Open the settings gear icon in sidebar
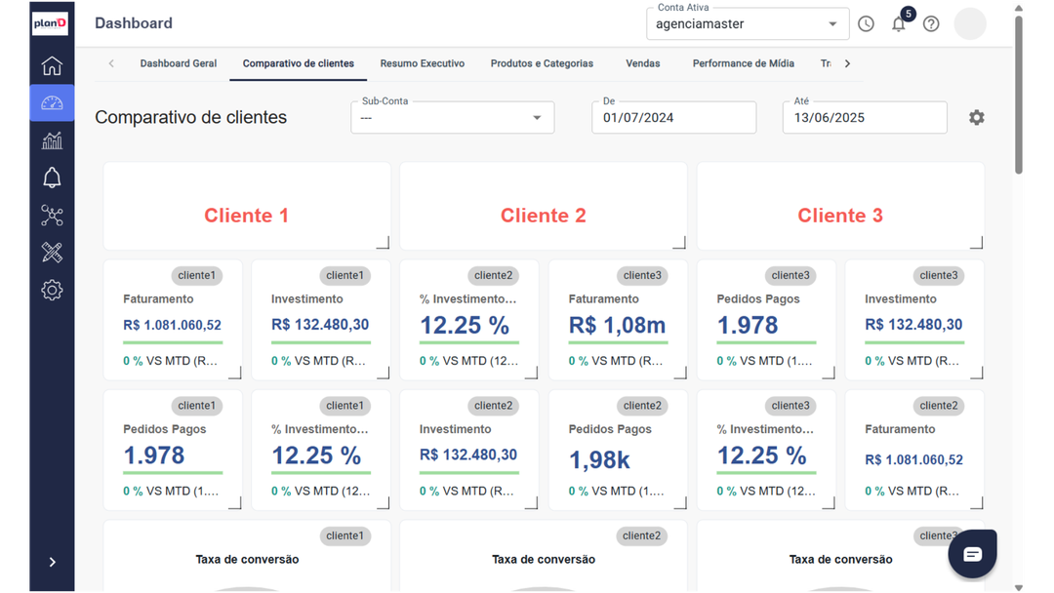 pos(52,290)
